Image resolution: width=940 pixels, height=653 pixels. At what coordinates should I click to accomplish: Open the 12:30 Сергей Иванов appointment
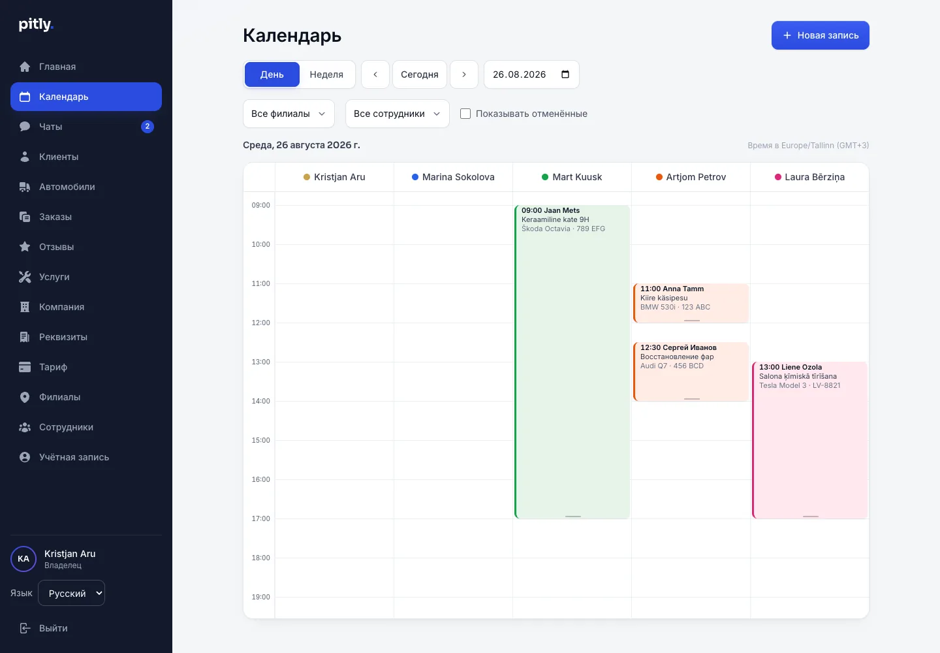point(691,372)
